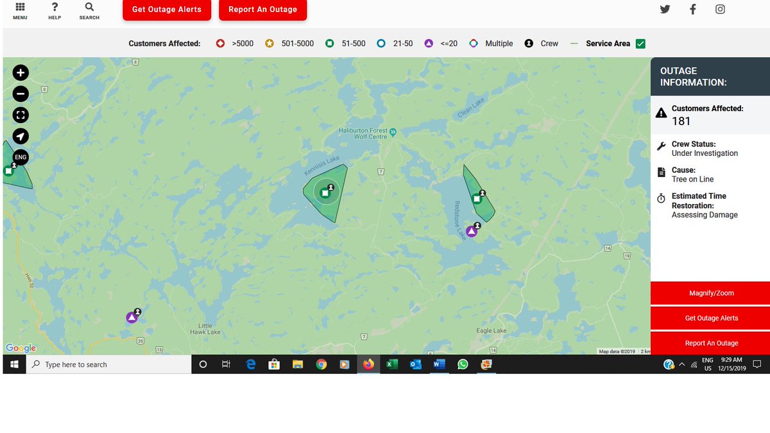Open Excel from the taskbar
This screenshot has width=770, height=433.
(x=391, y=364)
